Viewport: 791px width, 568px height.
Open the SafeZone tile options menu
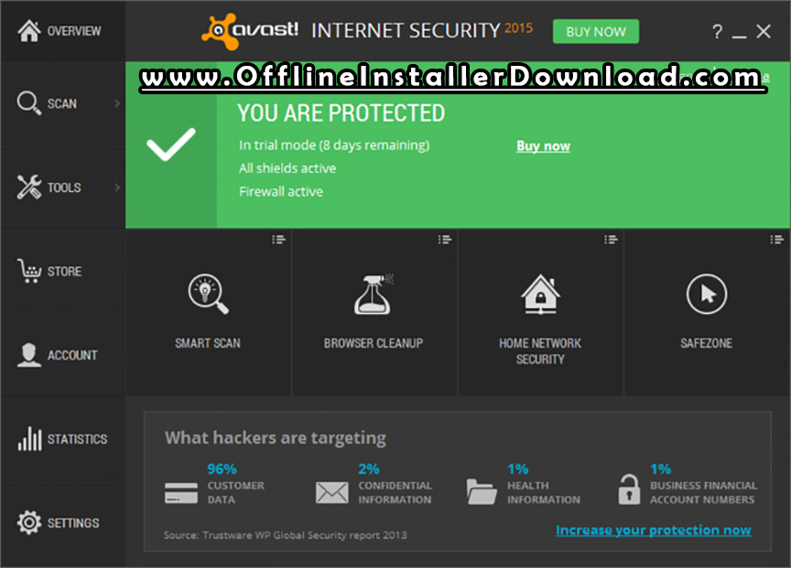click(777, 240)
